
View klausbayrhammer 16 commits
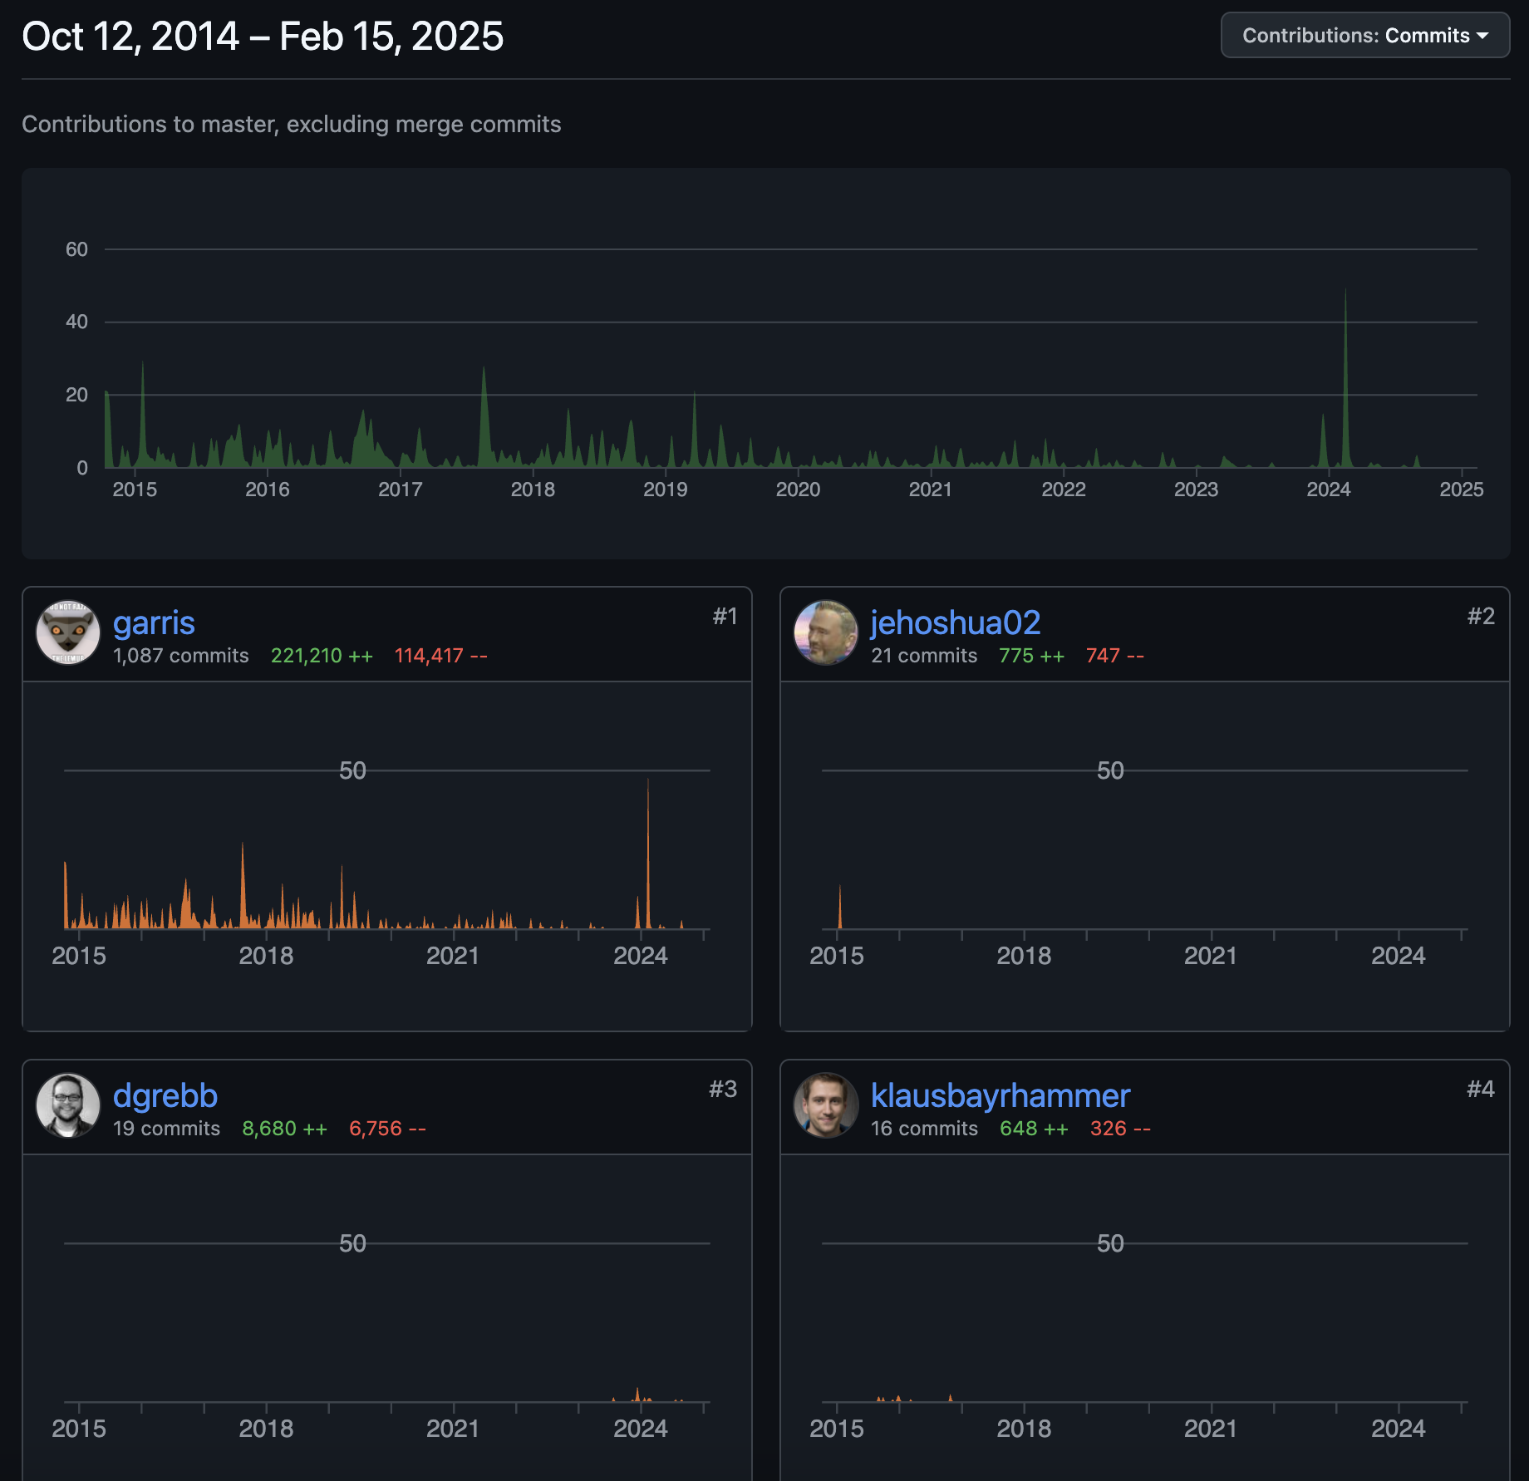click(924, 1129)
